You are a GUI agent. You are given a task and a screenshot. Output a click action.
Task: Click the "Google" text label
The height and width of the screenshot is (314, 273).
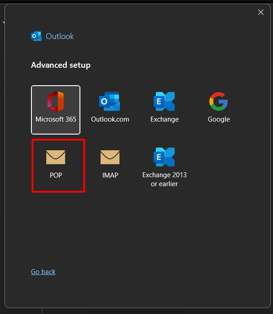tap(219, 119)
